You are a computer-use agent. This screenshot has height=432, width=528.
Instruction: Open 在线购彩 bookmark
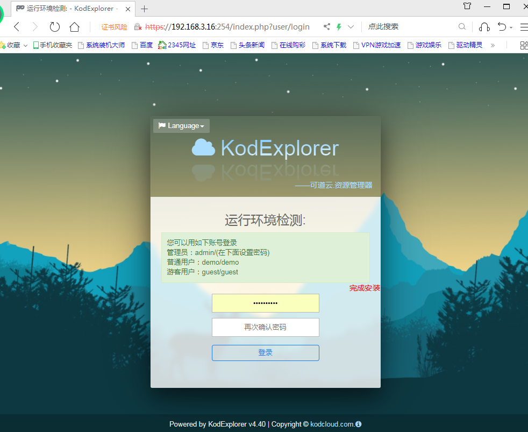[x=289, y=45]
